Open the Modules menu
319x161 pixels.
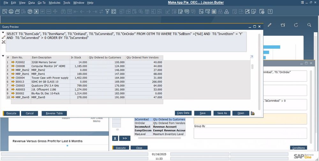(55, 3)
